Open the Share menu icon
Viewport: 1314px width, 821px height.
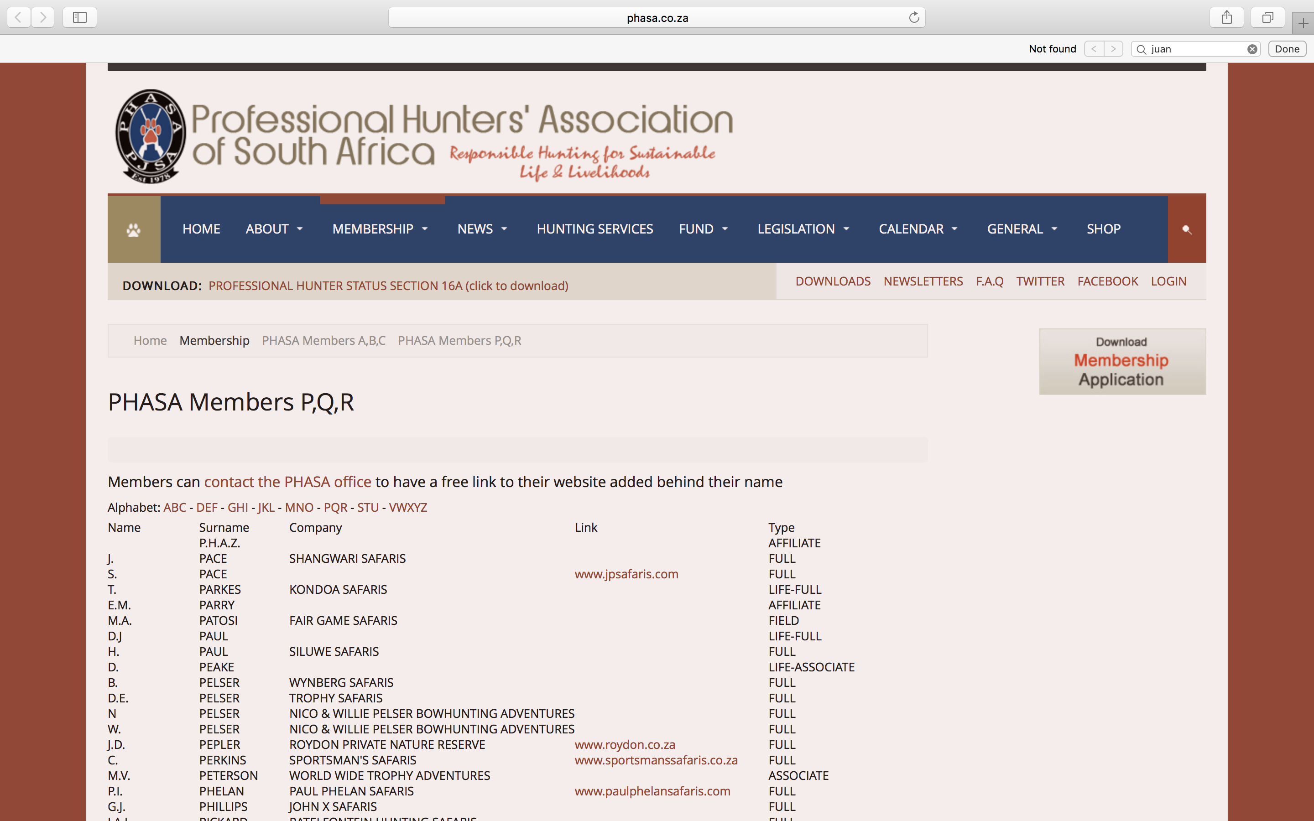pos(1226,17)
